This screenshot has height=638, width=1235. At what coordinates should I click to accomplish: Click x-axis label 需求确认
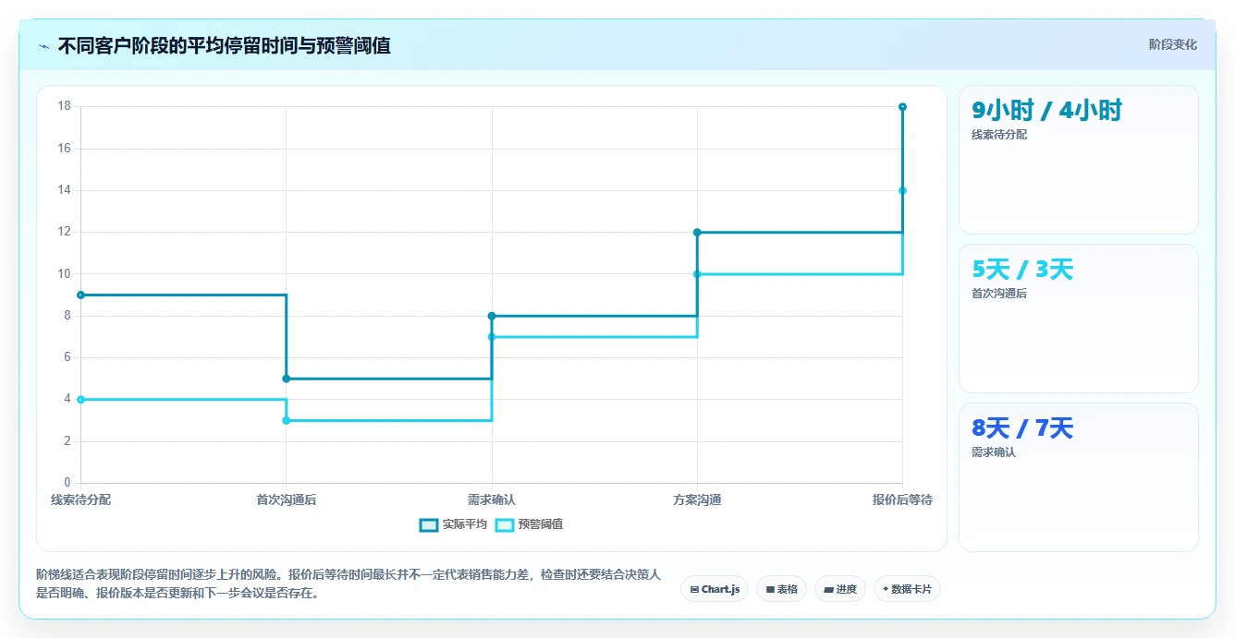click(x=492, y=500)
